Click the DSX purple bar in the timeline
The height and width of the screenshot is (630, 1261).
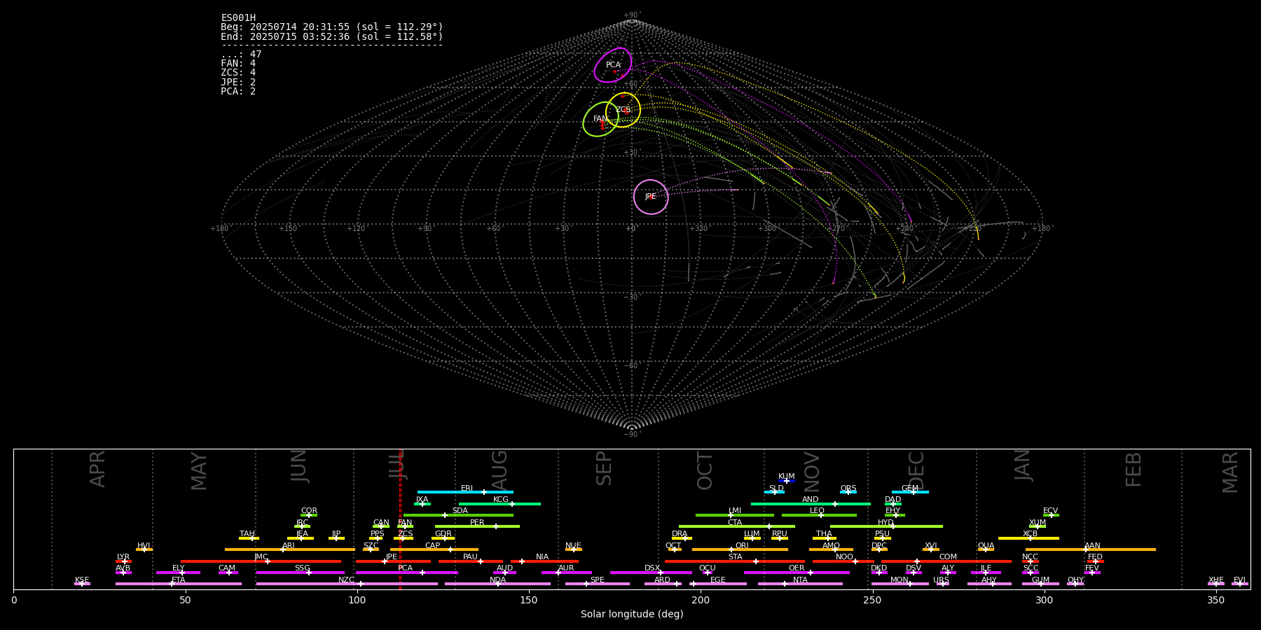point(651,573)
